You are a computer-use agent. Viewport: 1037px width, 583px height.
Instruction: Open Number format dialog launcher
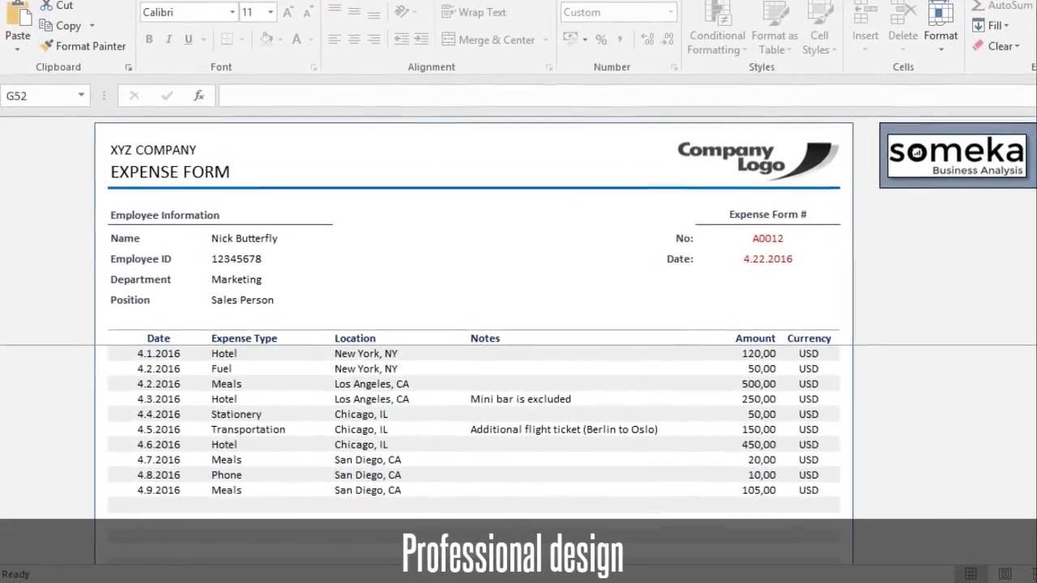[x=672, y=68]
